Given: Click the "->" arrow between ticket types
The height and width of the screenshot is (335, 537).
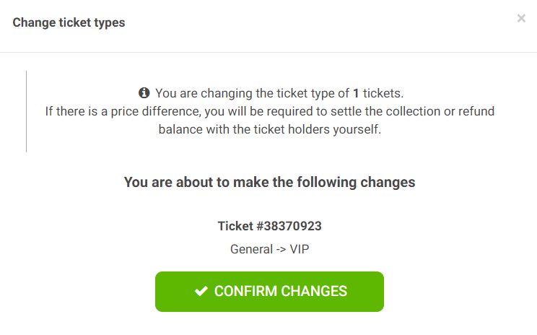Looking at the screenshot, I should pyautogui.click(x=281, y=249).
